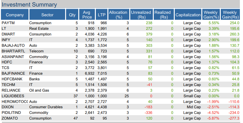This screenshot has width=243, height=123.
Task: Select DIXON weekly loss value -114.3
Action: click(x=234, y=107)
